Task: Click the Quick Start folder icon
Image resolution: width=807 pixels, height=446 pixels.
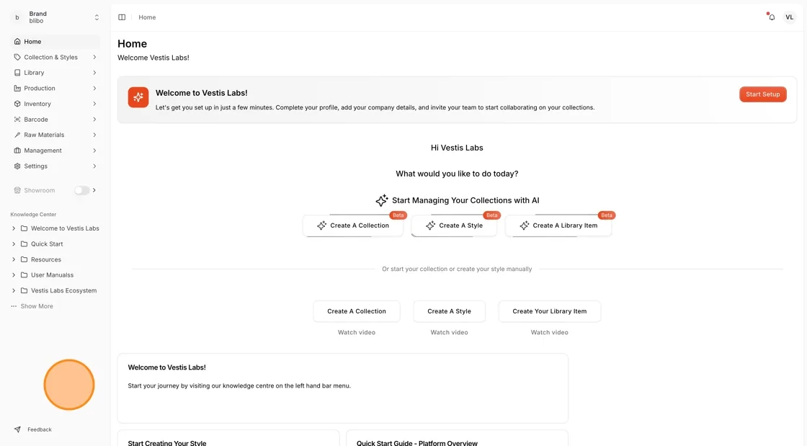Action: point(24,244)
